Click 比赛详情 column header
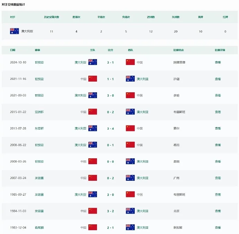This screenshot has width=239, height=234. click(x=220, y=50)
